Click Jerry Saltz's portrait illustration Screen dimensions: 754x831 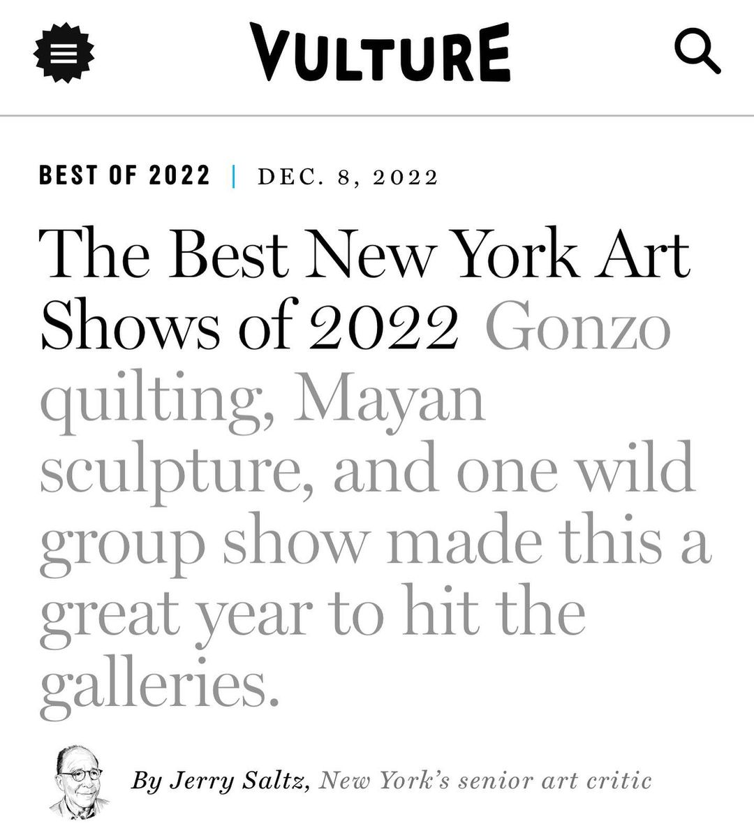[x=79, y=781]
